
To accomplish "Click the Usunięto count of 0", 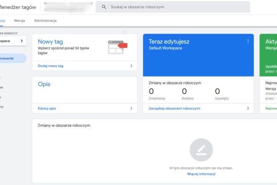I will click(217, 91).
